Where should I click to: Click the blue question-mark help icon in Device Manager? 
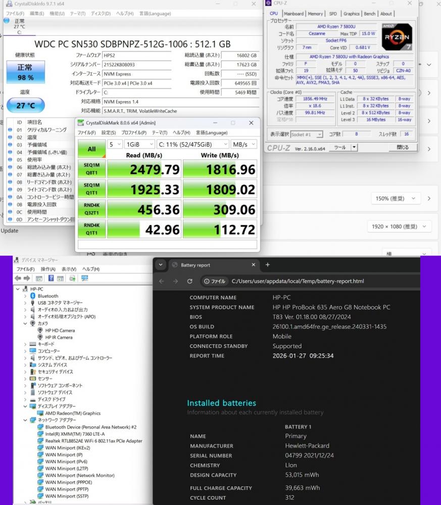tap(51, 278)
